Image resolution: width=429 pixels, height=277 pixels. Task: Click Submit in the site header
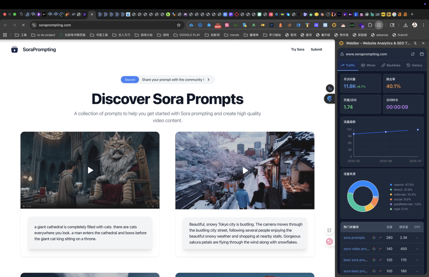[316, 50]
